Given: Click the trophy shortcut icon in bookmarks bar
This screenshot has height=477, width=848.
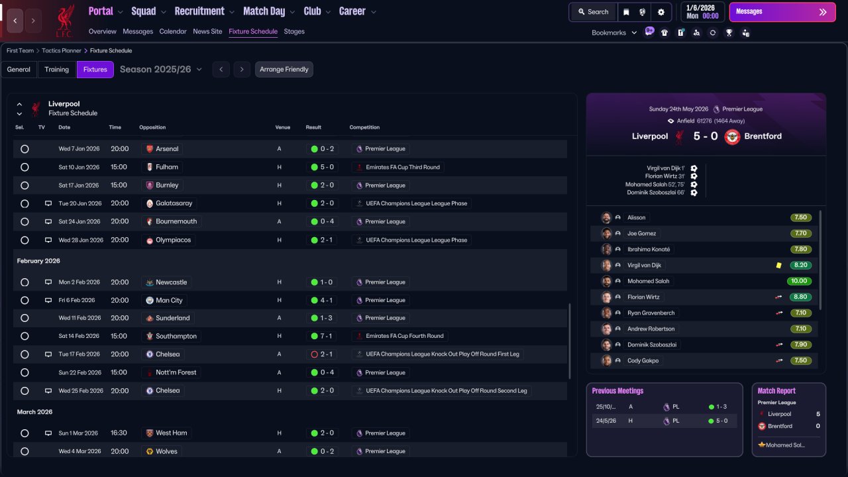Looking at the screenshot, I should 729,32.
